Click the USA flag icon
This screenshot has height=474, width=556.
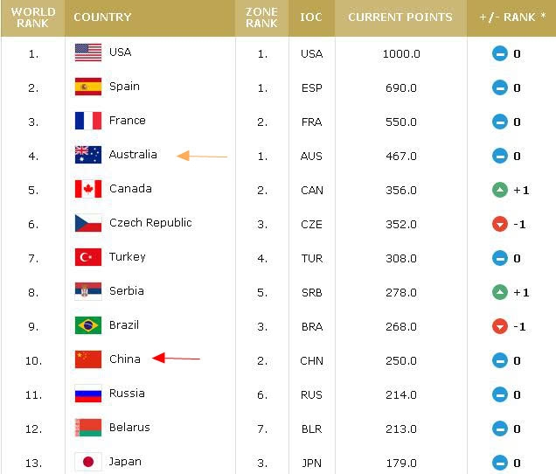[88, 52]
